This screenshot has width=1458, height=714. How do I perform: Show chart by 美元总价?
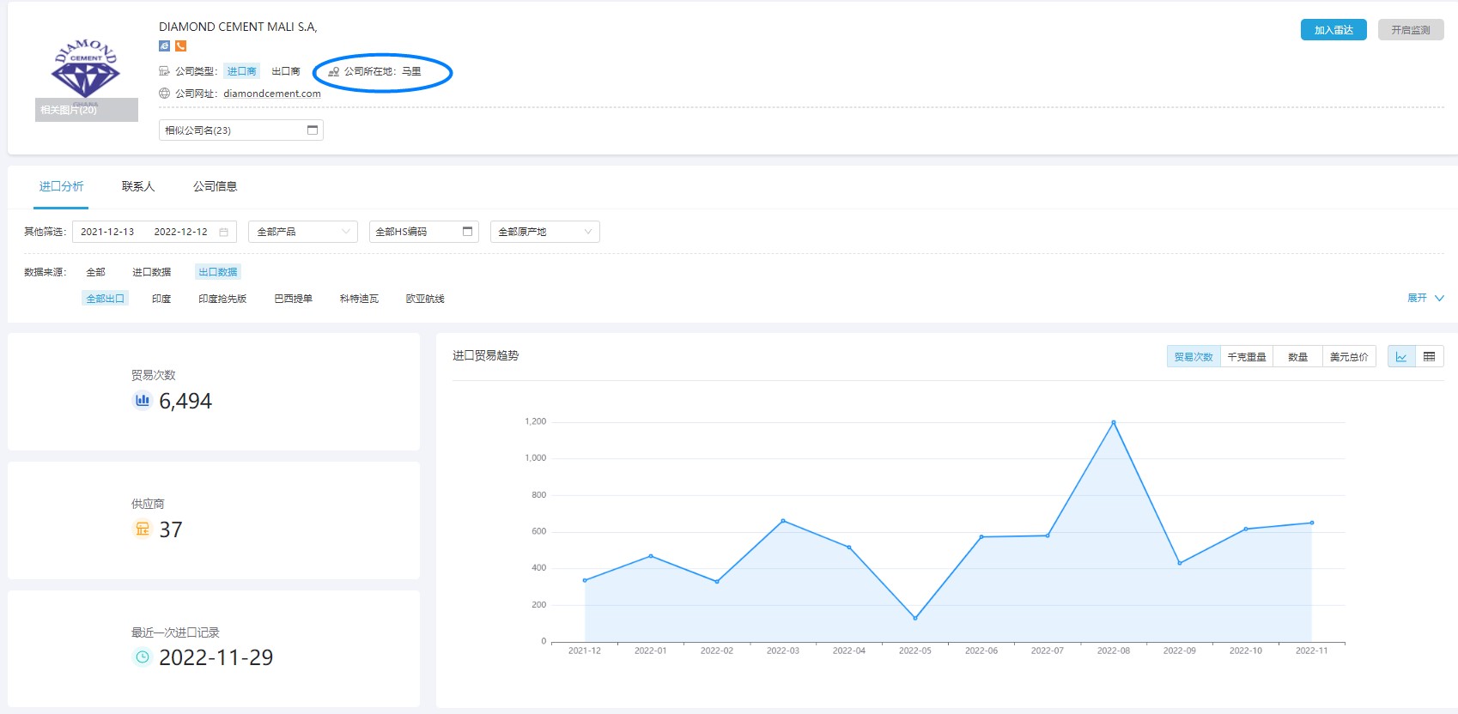[x=1349, y=357]
